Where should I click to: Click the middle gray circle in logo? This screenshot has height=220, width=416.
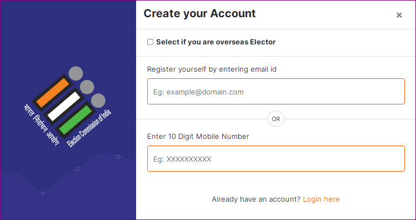pyautogui.click(x=87, y=87)
